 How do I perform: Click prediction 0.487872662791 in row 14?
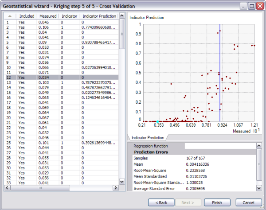[x=98, y=87]
